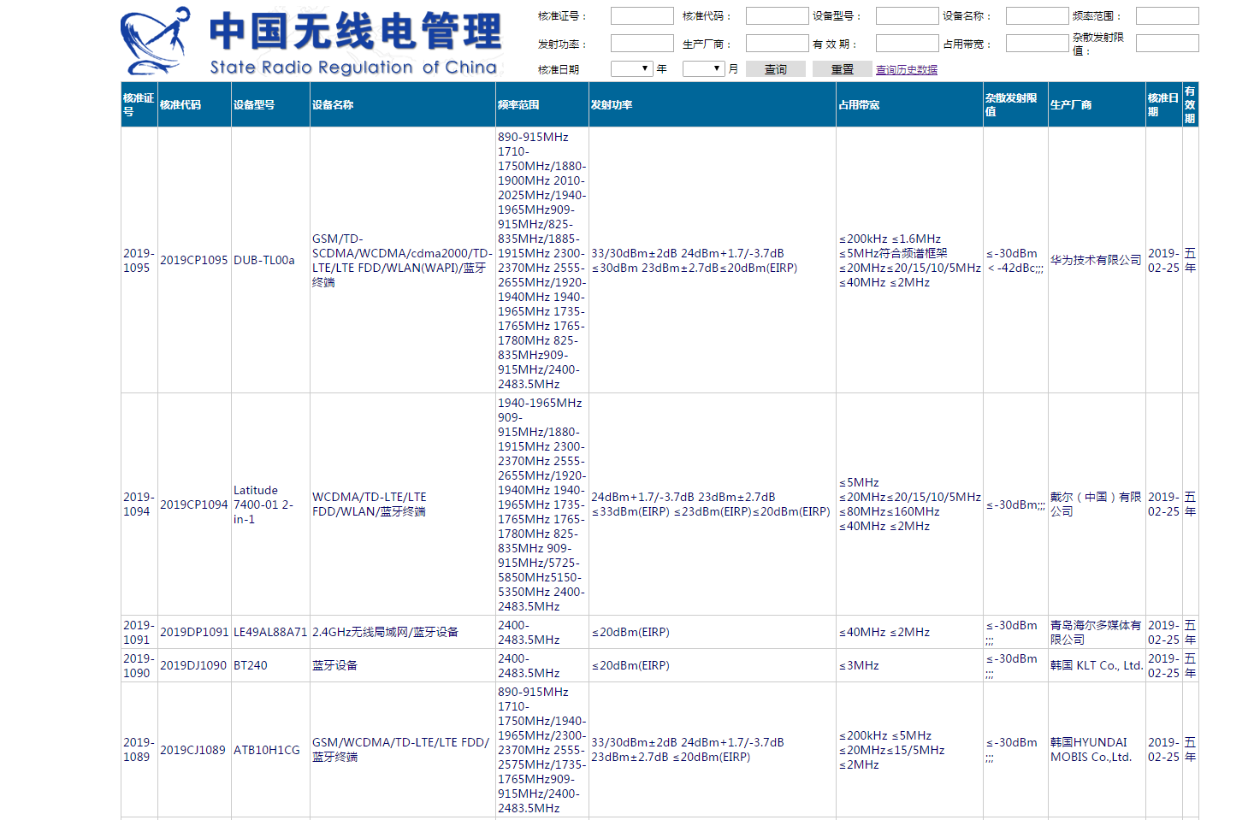
Task: Click the 占用带宽 column header
Action: click(910, 104)
